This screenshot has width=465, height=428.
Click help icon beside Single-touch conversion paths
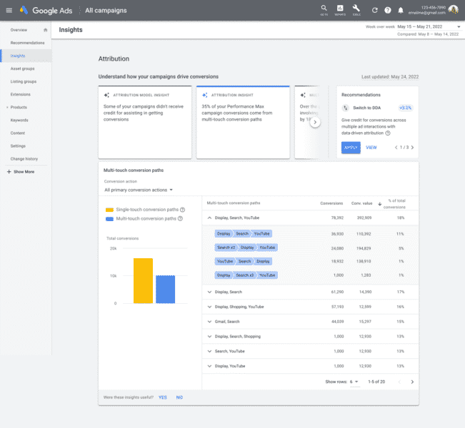[x=181, y=210]
